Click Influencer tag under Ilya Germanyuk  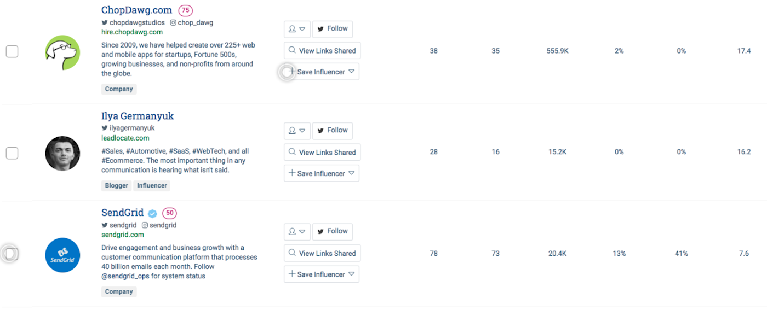pyautogui.click(x=152, y=186)
